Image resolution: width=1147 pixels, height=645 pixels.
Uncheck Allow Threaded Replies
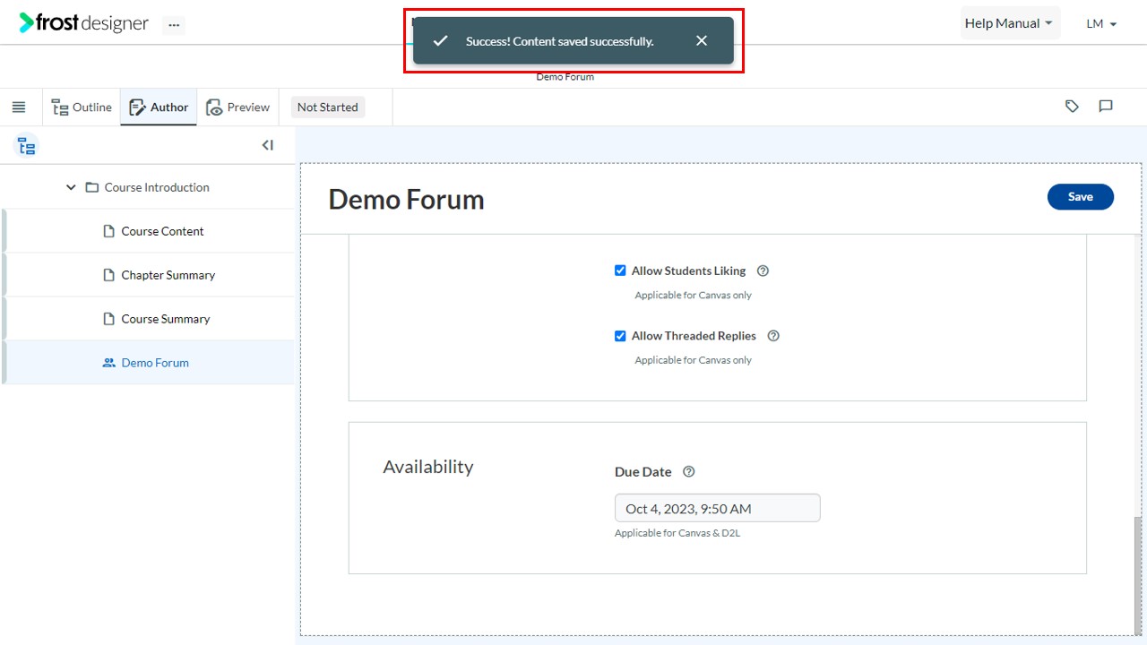[x=620, y=336]
